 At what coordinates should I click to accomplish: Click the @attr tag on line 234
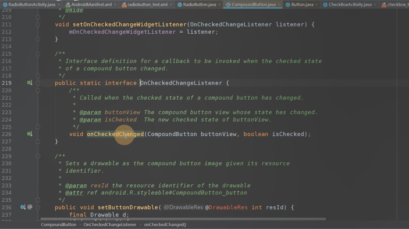coord(74,193)
